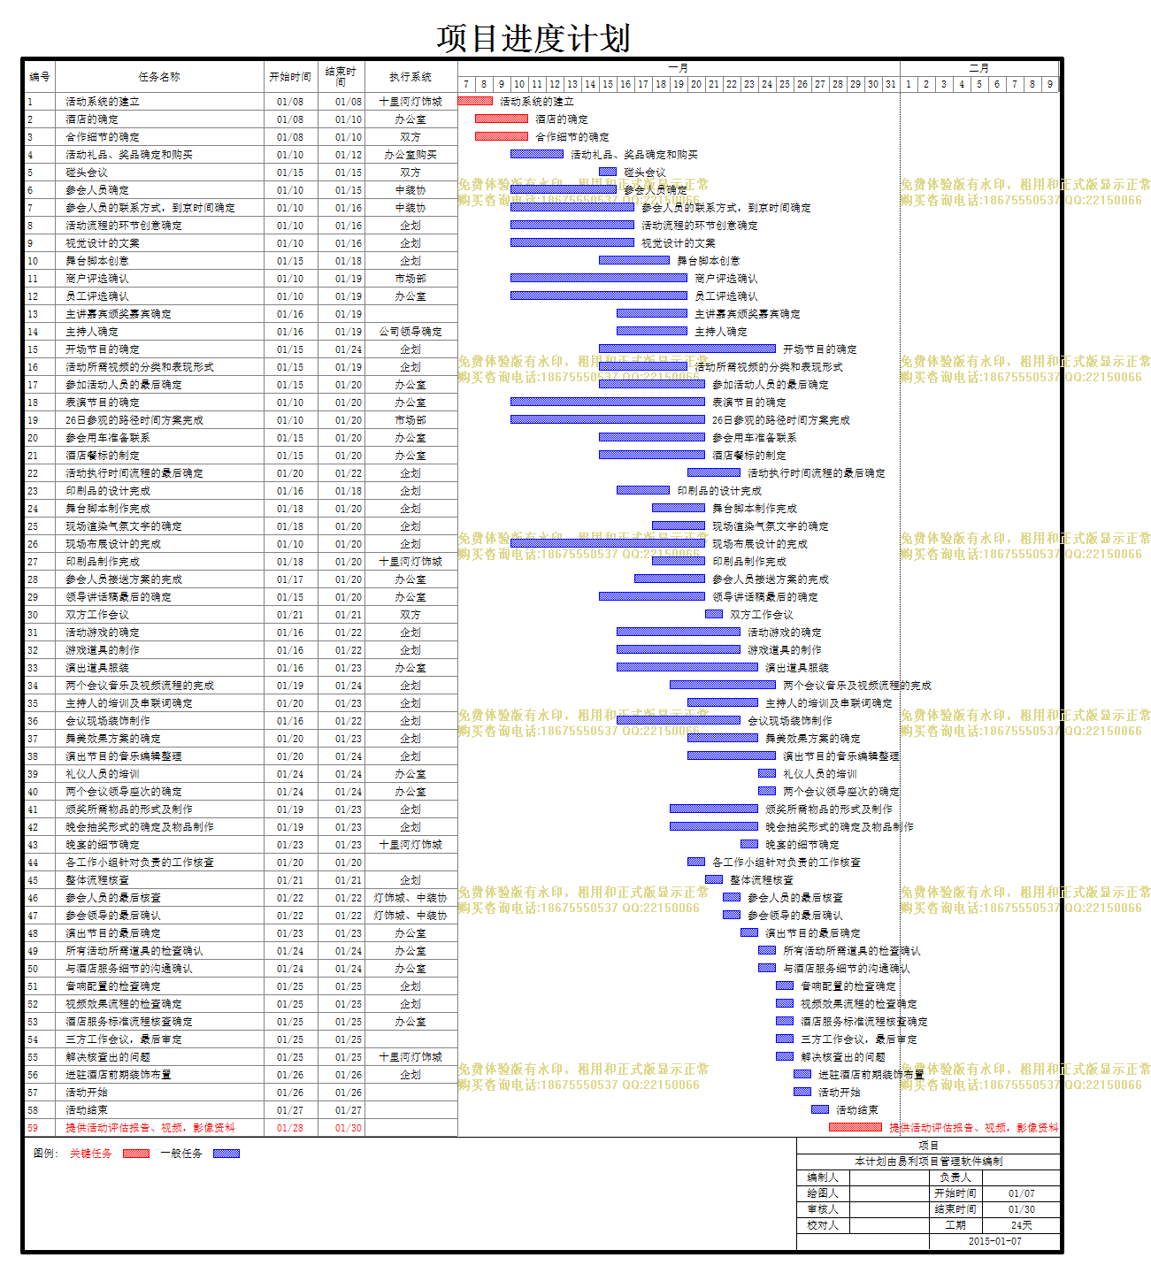This screenshot has height=1273, width=1151.
Task: Select the 酒店餐标的制定 task name cell
Action: [x=160, y=456]
